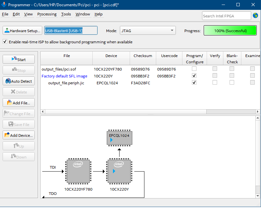Toggle real-time ISP background programming checkbox

[x=5, y=42]
